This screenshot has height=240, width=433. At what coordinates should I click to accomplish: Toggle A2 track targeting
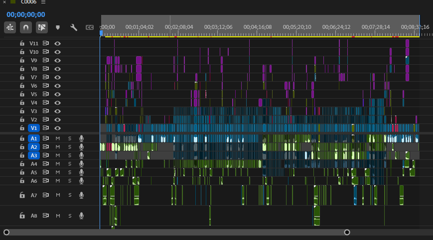point(34,147)
